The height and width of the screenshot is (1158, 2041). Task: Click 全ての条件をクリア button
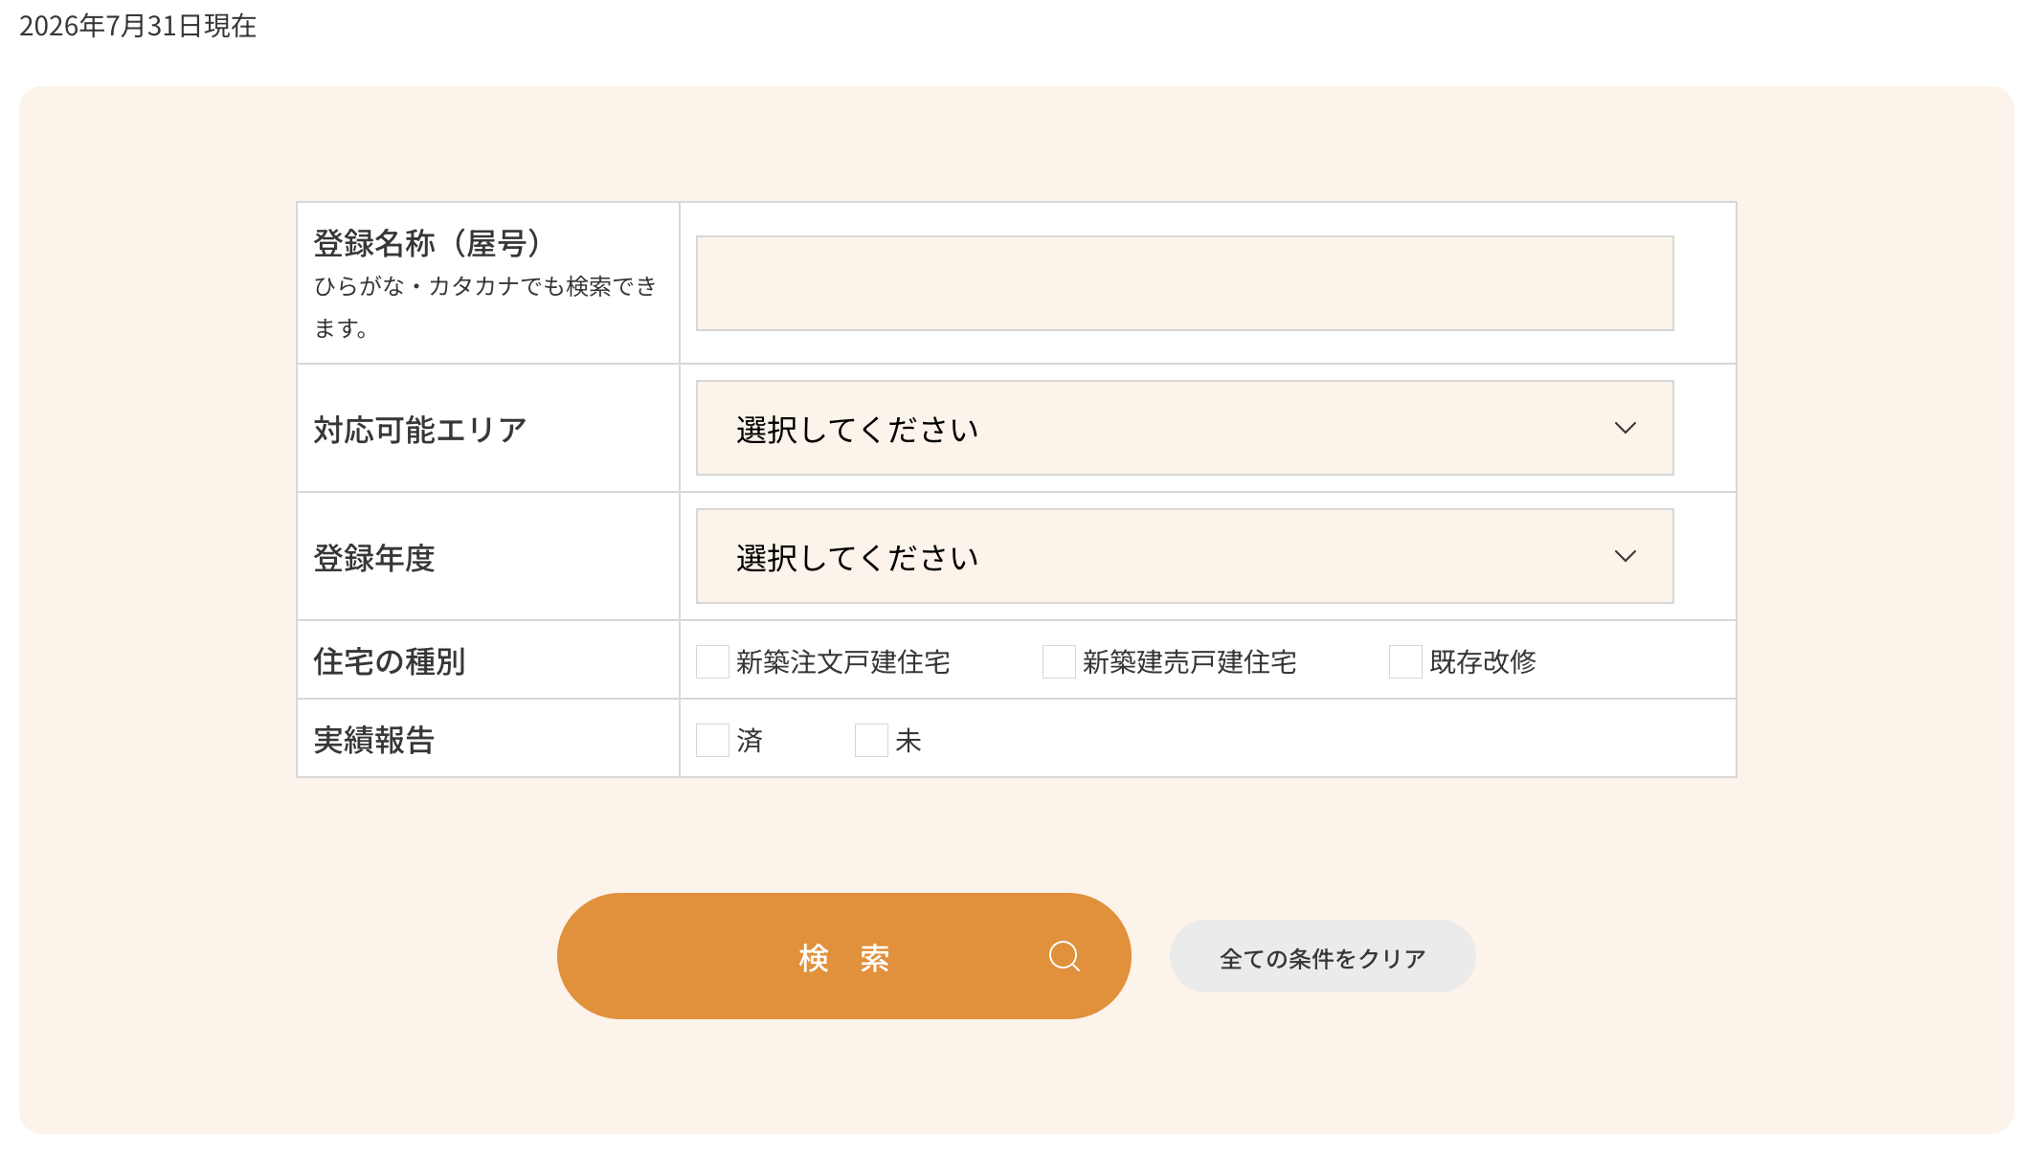click(1322, 956)
